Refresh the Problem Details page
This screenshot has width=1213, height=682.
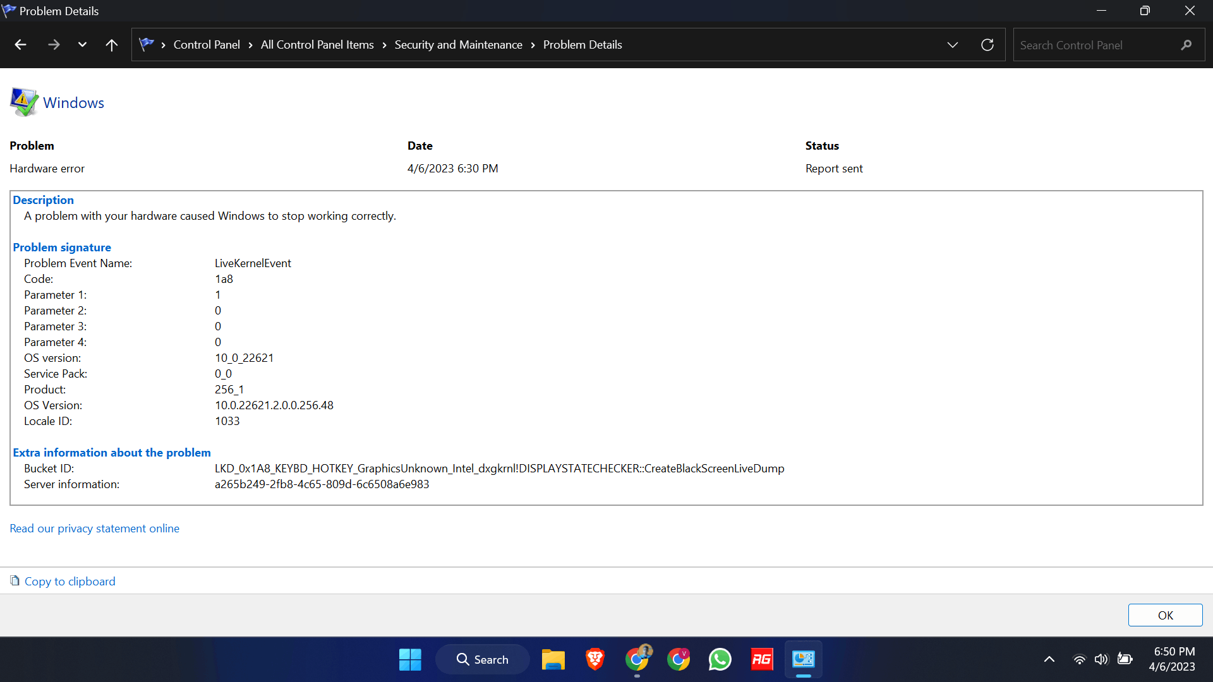tap(987, 44)
